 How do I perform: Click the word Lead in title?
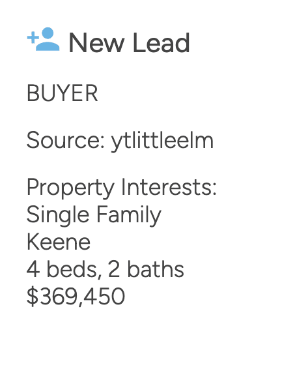coord(162,43)
